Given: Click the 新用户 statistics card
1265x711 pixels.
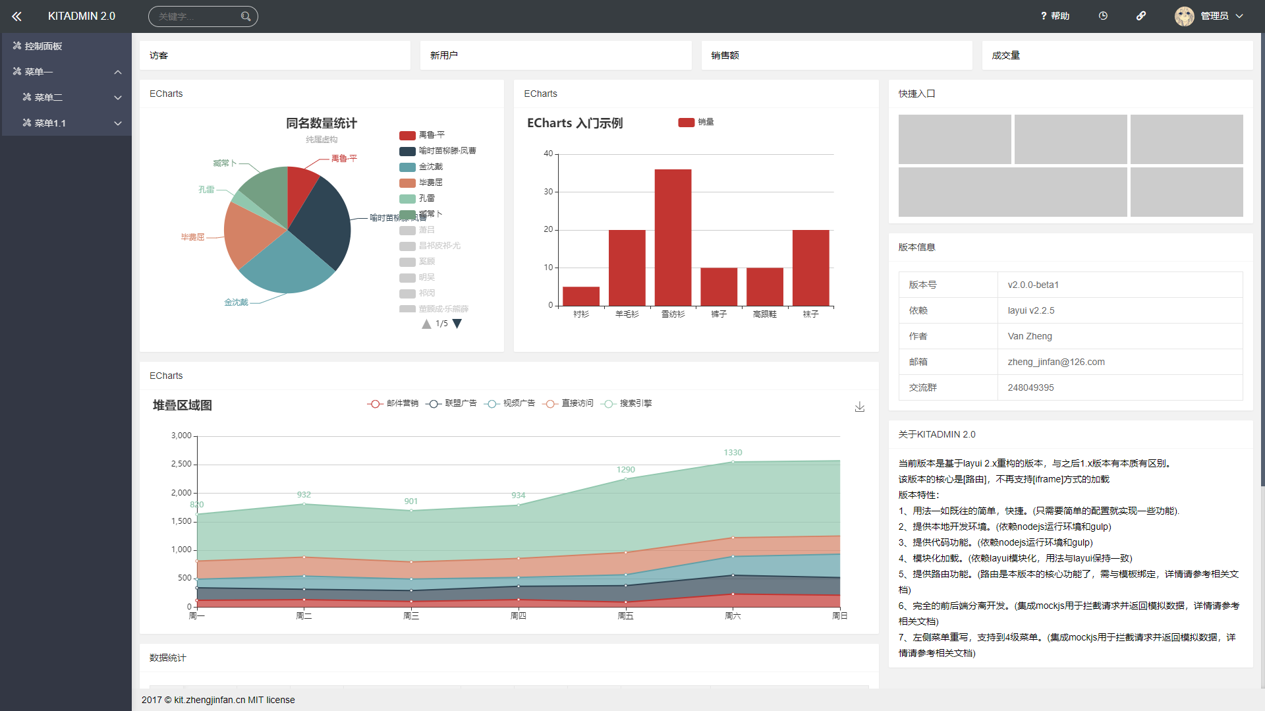Looking at the screenshot, I should point(556,55).
